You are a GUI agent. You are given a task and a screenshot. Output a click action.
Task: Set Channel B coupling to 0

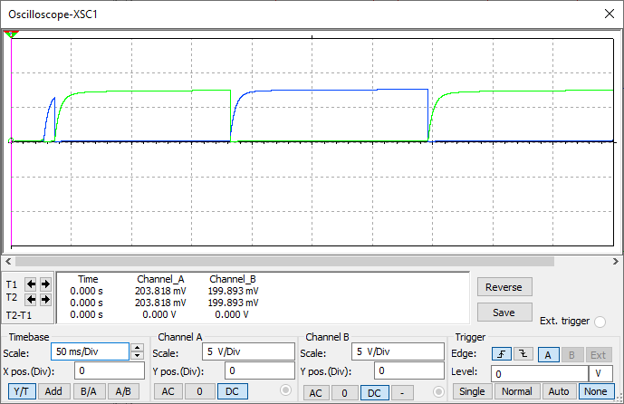point(345,393)
